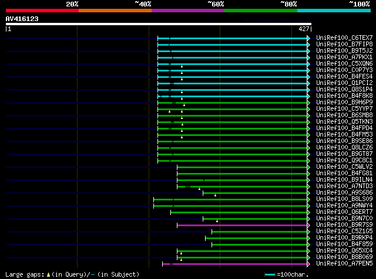
Task: Select the UniRef100_C5YYP7 label
Action: tap(344, 108)
